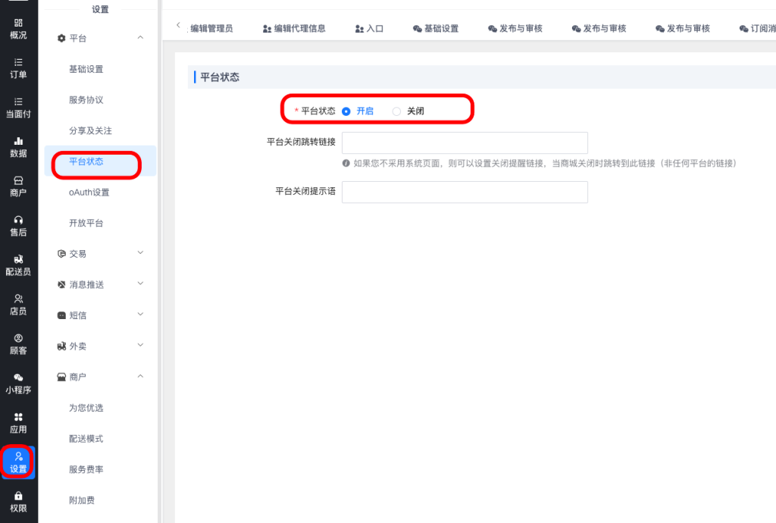Open the 数据 bar chart icon
This screenshot has height=523, width=776.
click(x=18, y=141)
